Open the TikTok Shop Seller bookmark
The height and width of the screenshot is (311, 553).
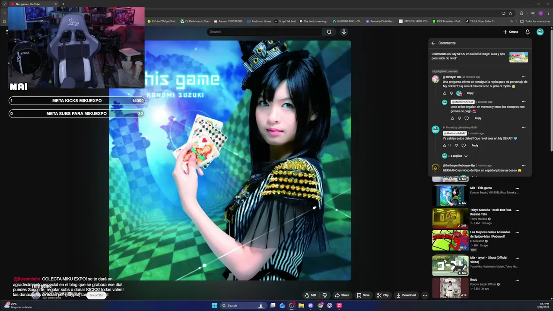point(480,21)
